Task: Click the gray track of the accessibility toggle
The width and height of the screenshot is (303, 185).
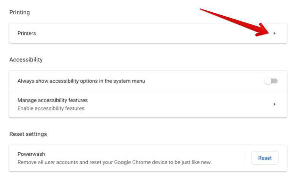Action: tap(275, 81)
